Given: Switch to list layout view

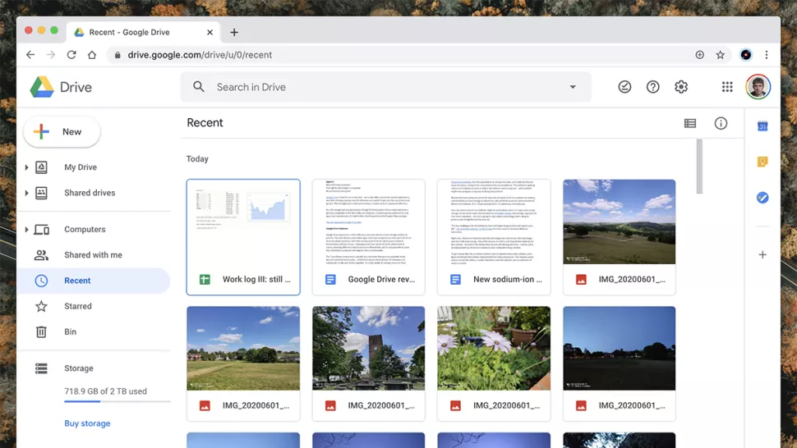Looking at the screenshot, I should 689,123.
